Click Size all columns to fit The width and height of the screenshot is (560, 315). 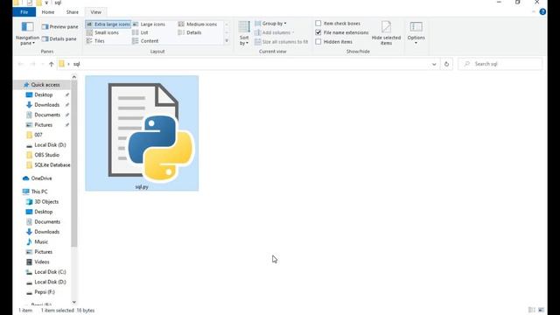(281, 42)
